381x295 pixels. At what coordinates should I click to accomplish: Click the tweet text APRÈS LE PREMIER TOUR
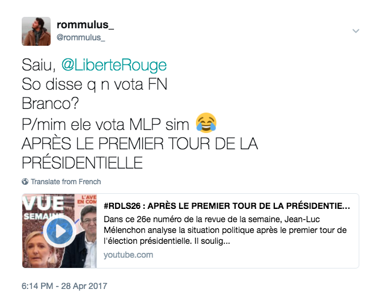(x=140, y=143)
